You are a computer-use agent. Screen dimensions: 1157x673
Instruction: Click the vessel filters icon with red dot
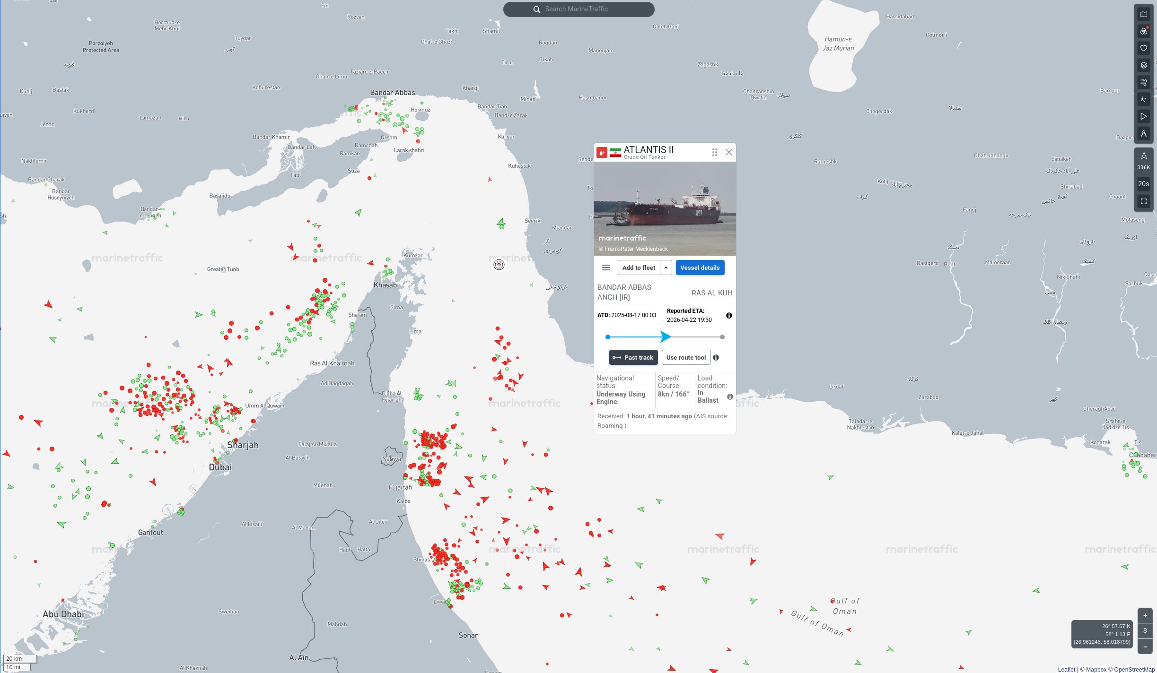point(1143,31)
